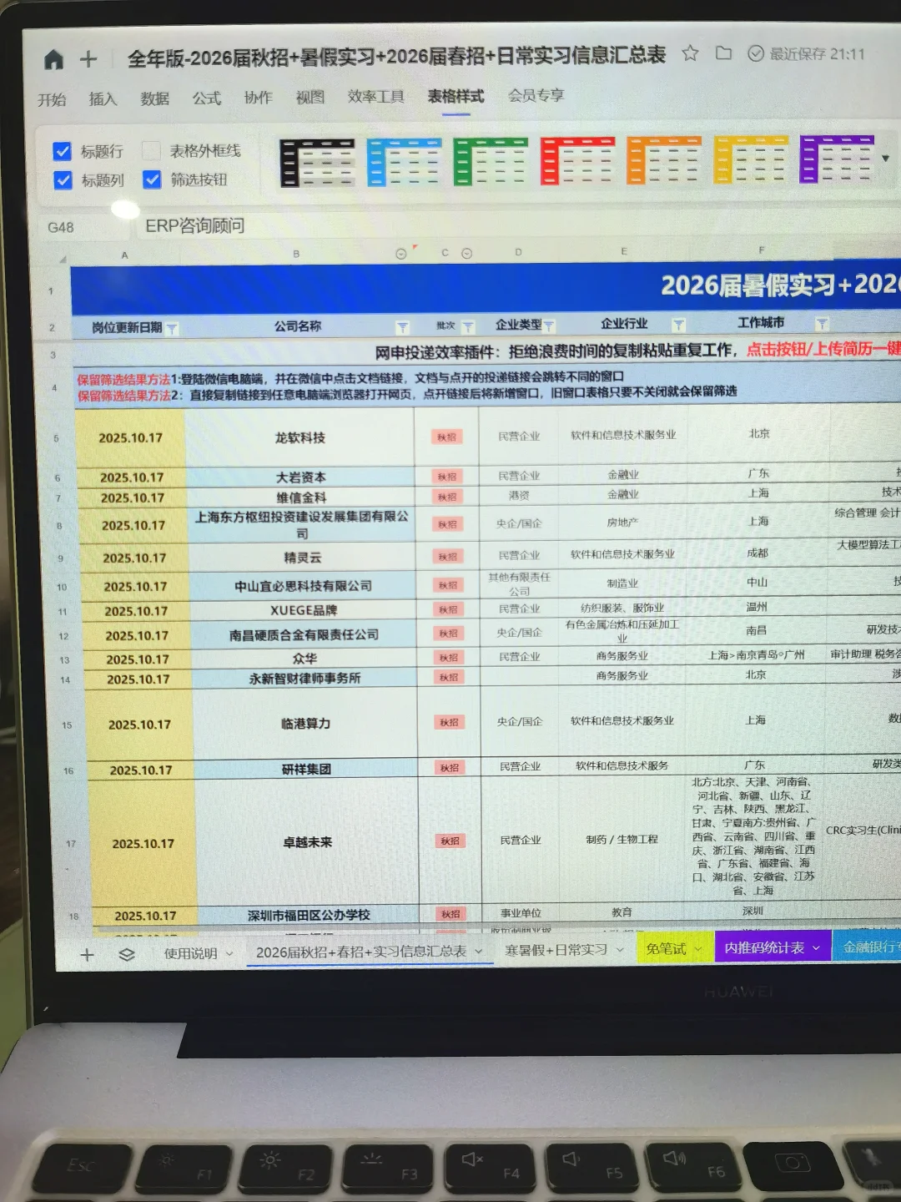Apply the black table style
Screen dimensions: 901x1202
point(317,162)
